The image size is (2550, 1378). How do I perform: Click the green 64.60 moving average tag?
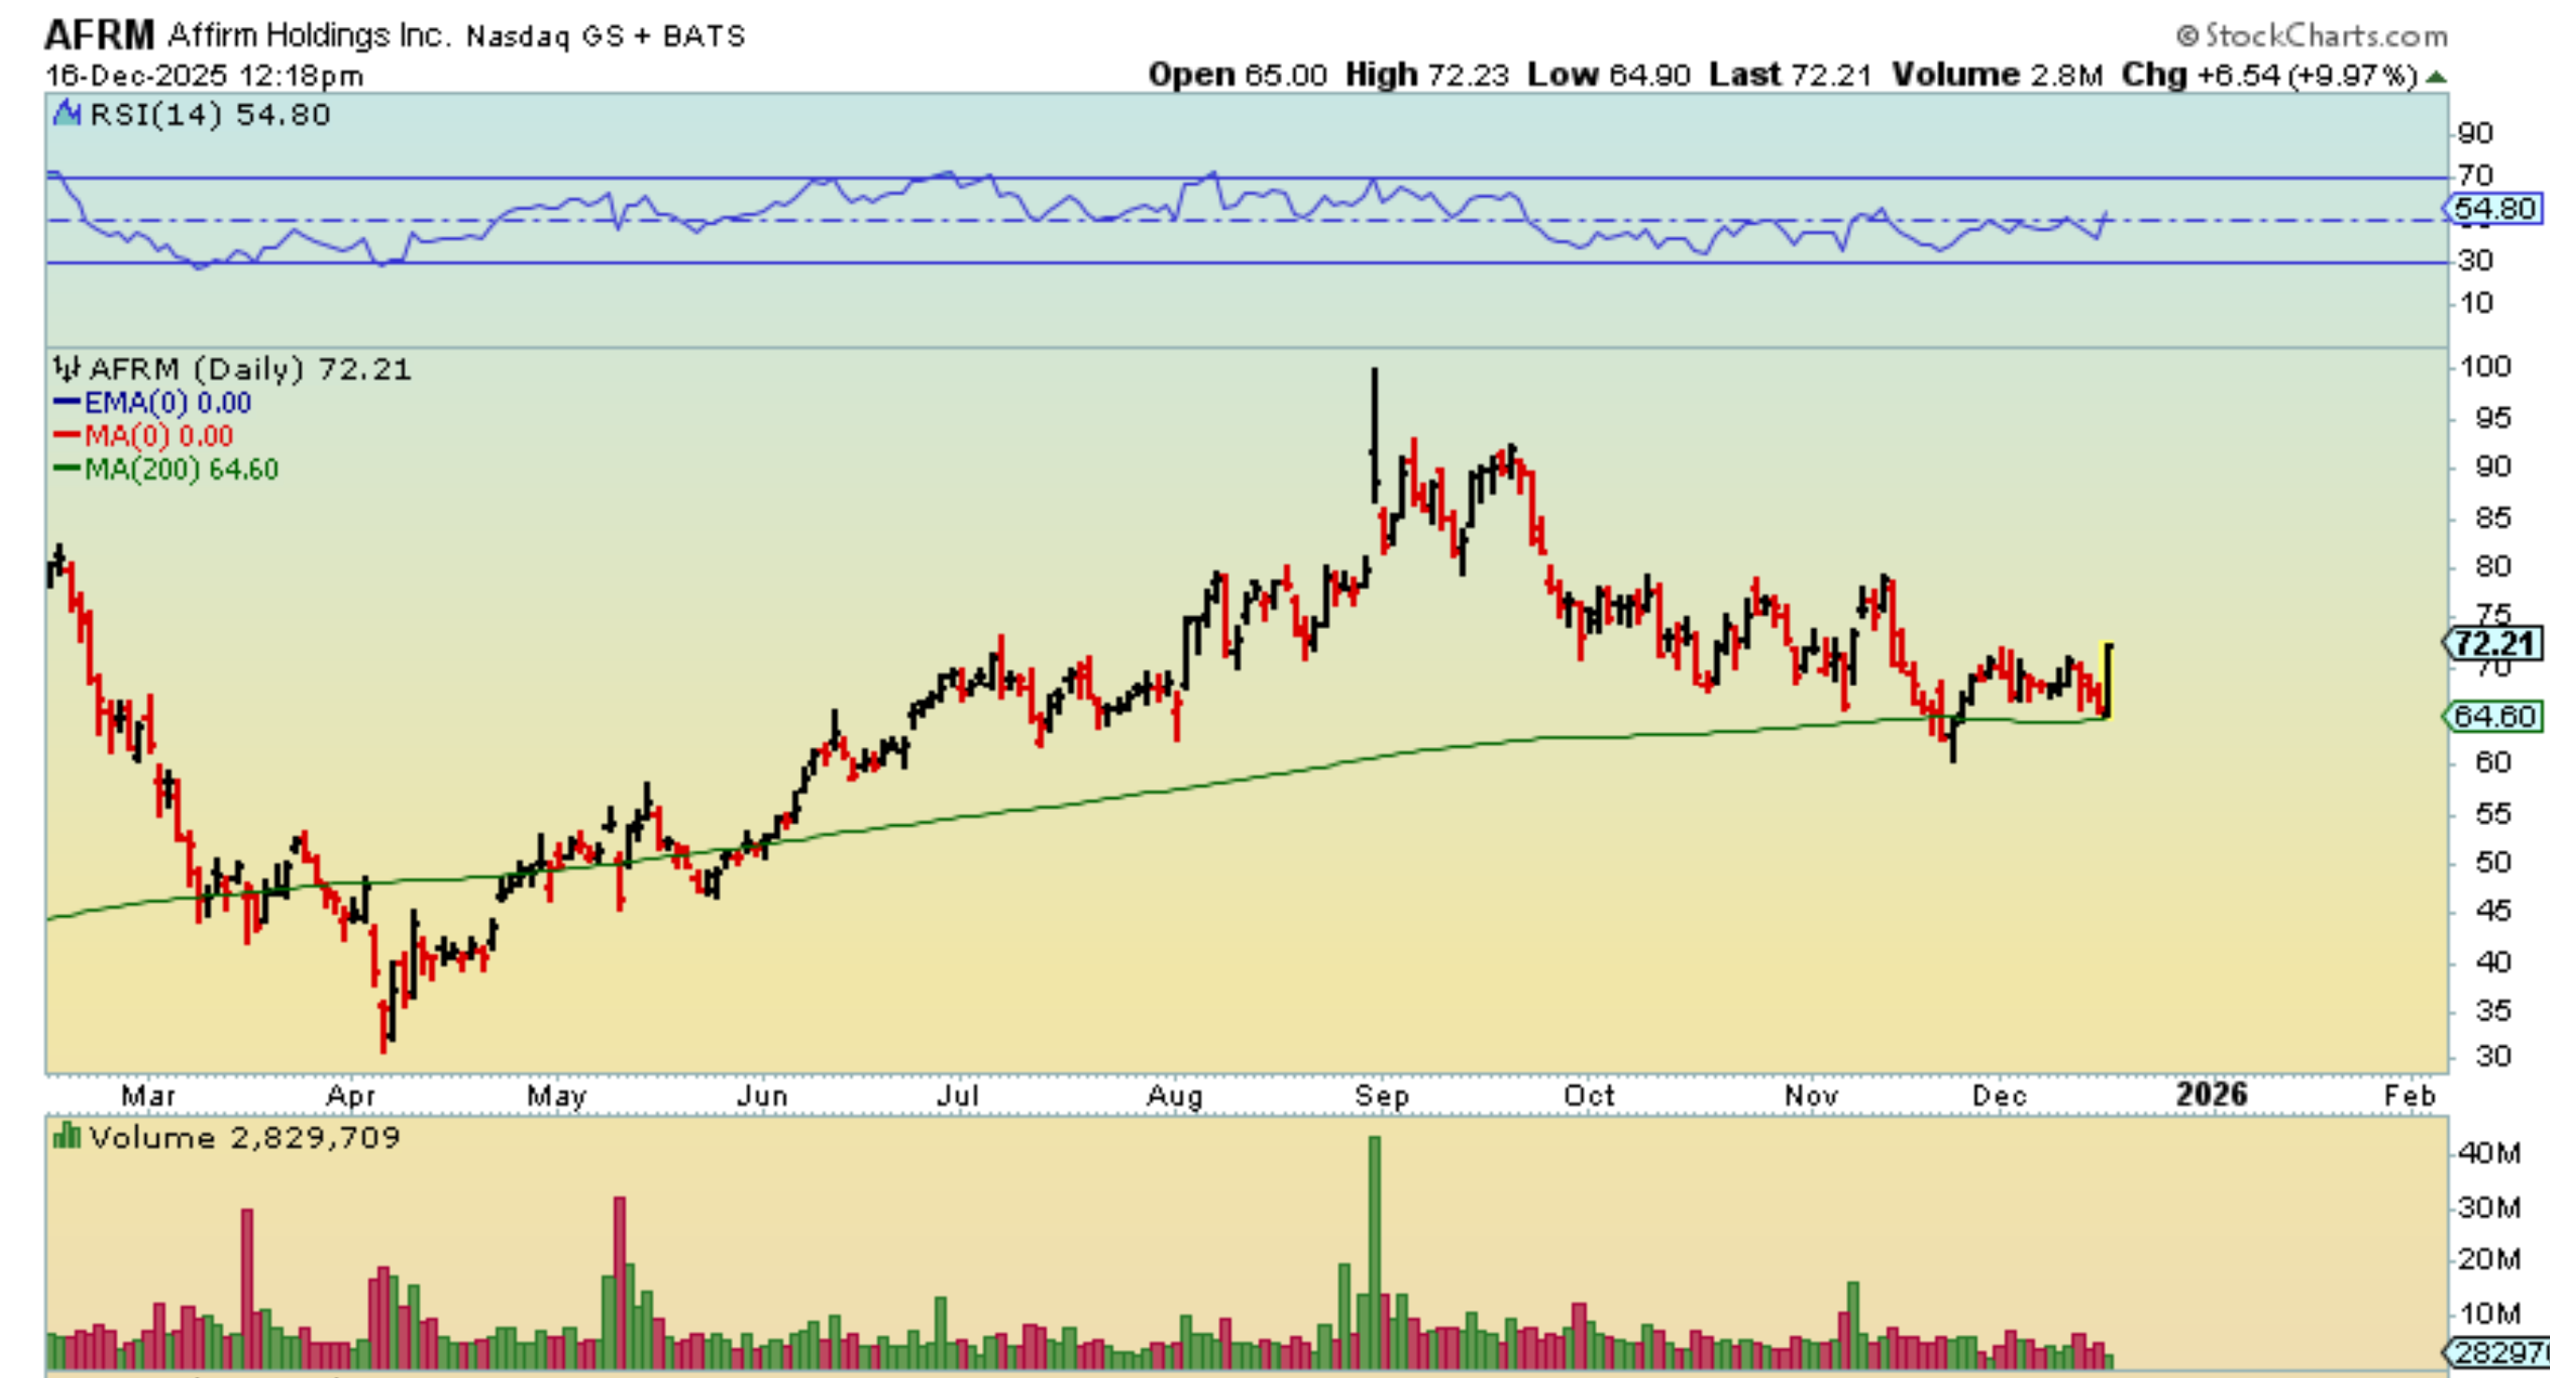2495,716
